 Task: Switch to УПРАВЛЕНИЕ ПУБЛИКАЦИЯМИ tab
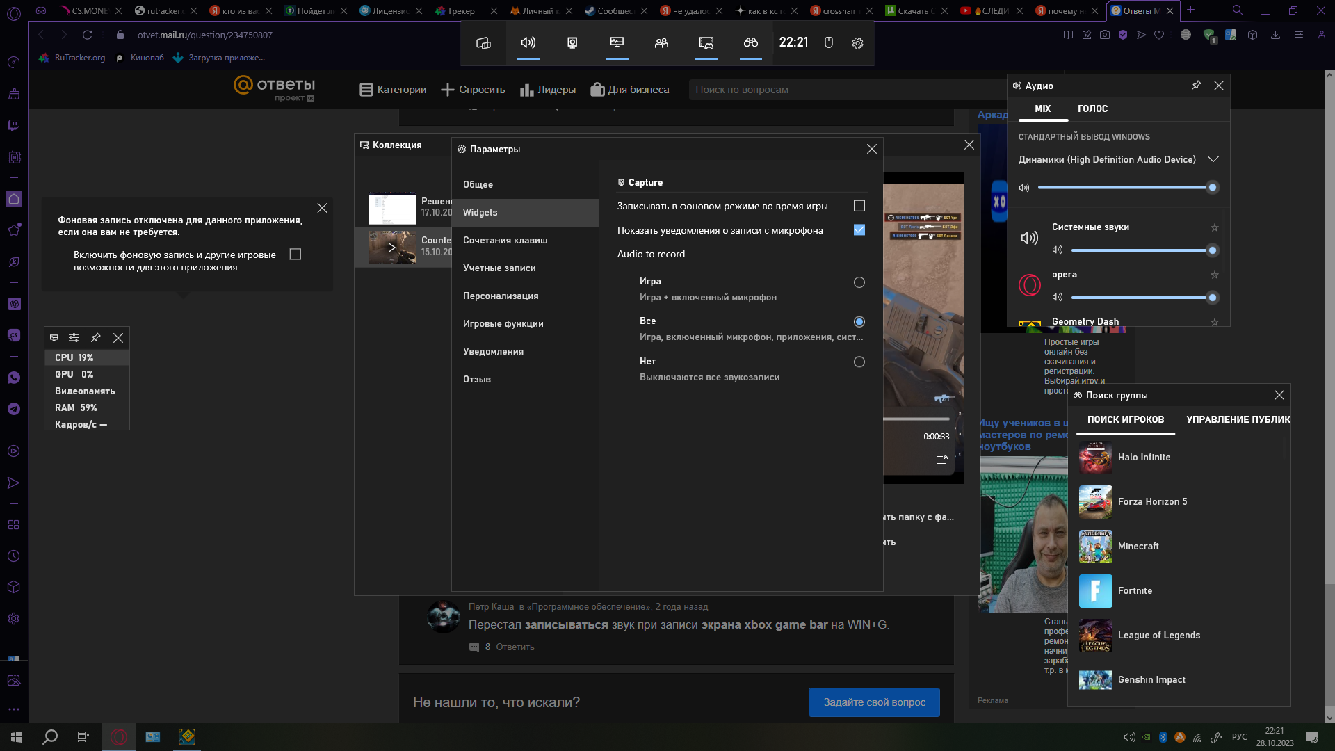click(1238, 419)
